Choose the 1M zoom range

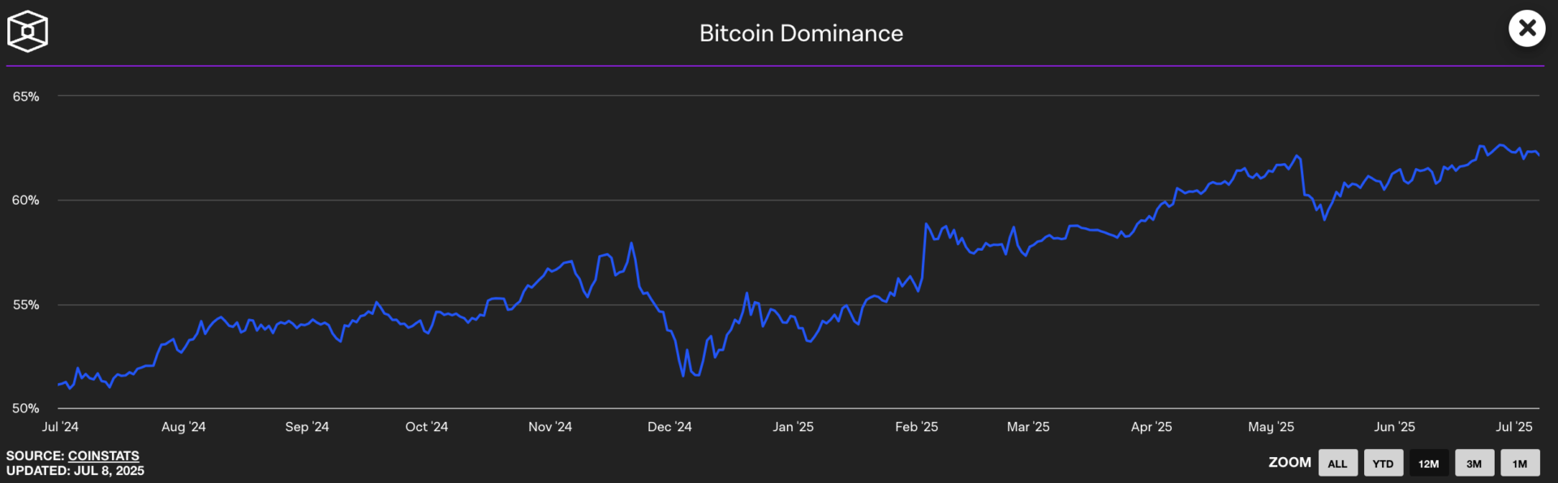[x=1519, y=464]
